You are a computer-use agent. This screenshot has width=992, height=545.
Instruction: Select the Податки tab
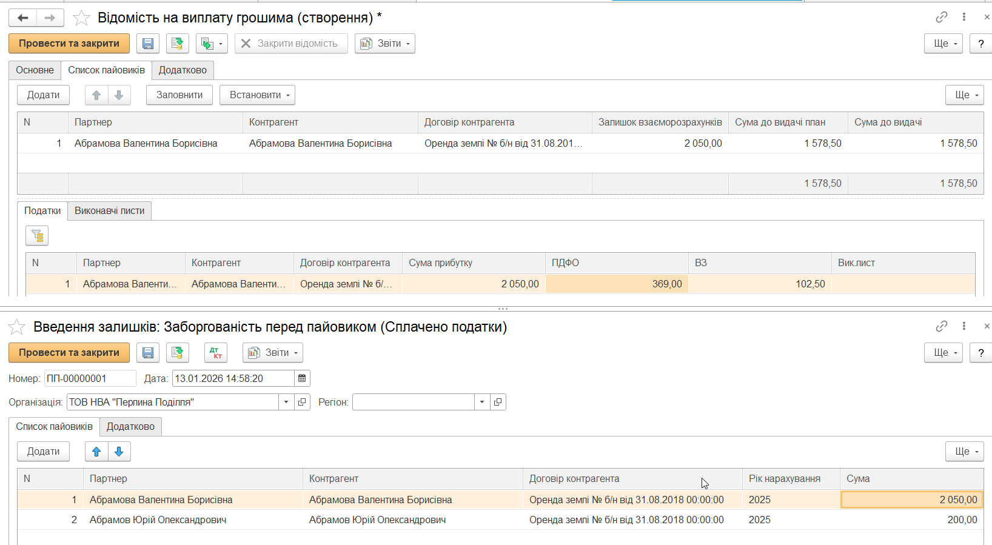point(42,211)
